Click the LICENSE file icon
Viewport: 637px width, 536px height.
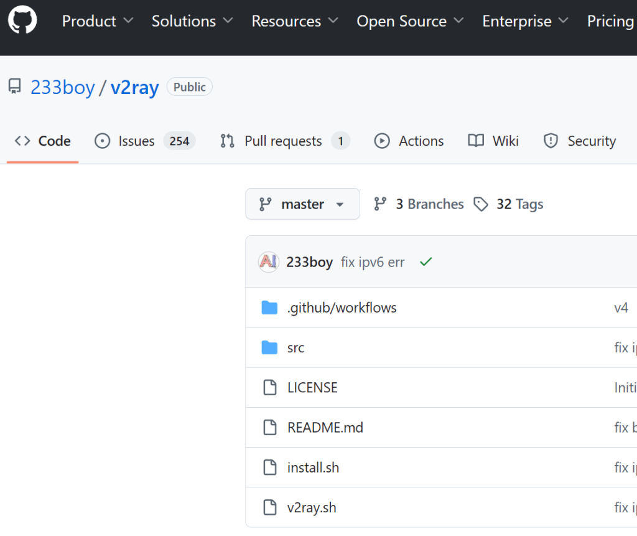[x=270, y=388]
